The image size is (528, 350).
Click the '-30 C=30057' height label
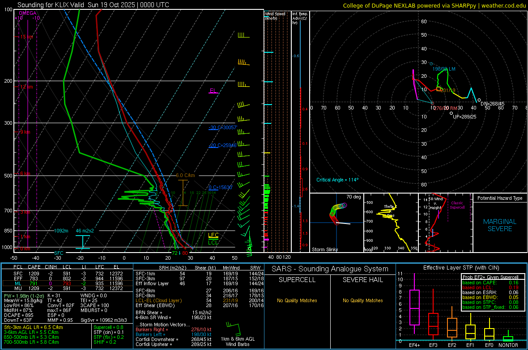[x=223, y=127]
